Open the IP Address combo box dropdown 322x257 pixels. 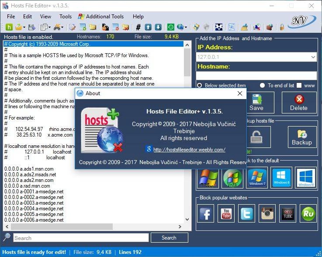(x=313, y=57)
